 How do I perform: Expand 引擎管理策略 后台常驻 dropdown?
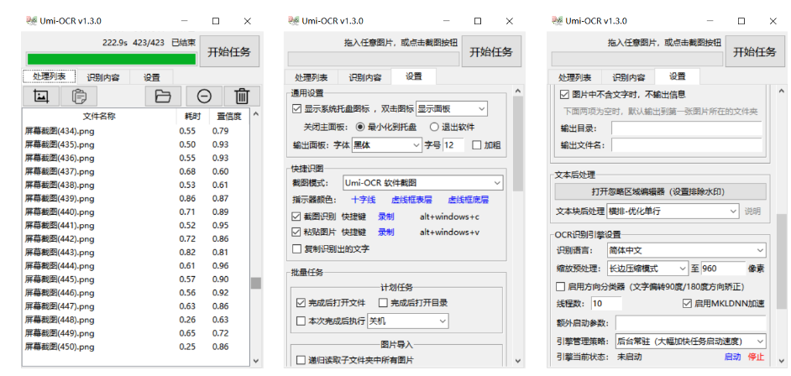[x=690, y=341]
